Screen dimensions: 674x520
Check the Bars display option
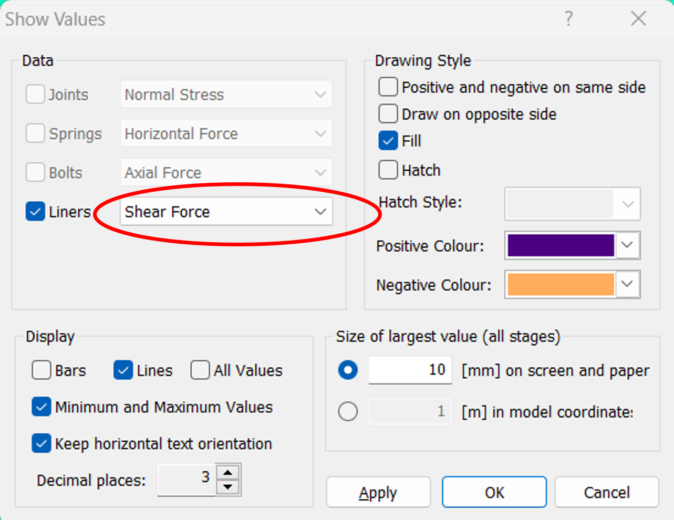42,370
